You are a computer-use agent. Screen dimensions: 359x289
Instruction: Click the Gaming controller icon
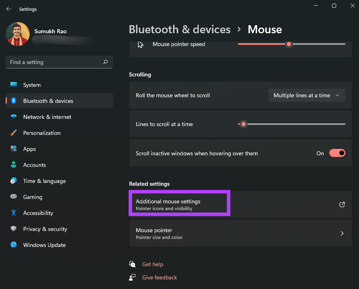coord(14,197)
